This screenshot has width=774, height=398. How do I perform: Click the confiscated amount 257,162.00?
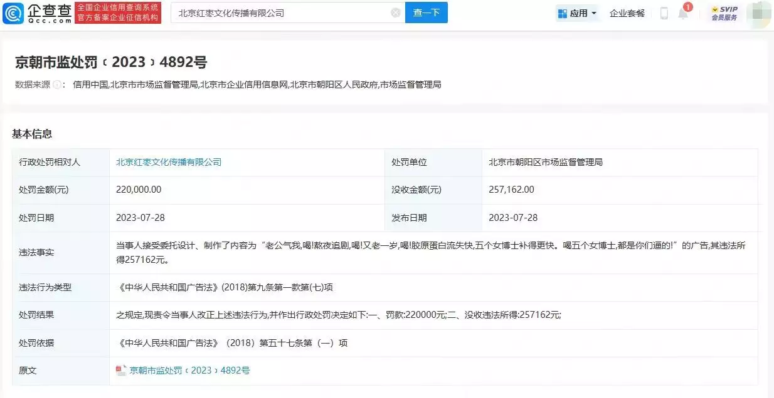(511, 190)
